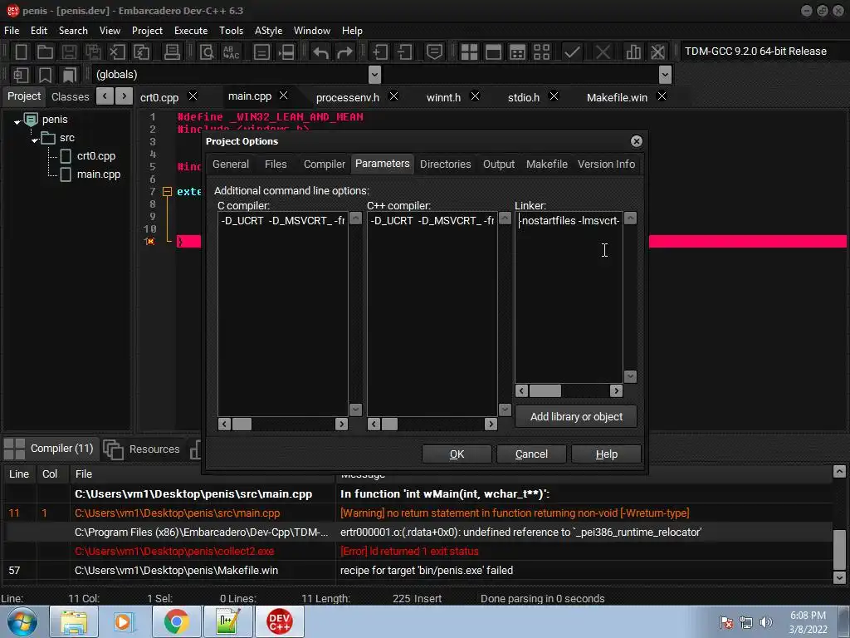Close the Makefile.win editor tab
The height and width of the screenshot is (638, 850).
click(x=662, y=96)
